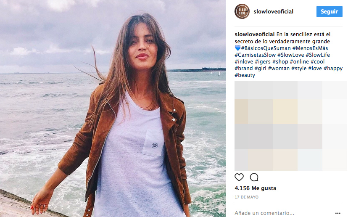Viewport: 348px width, 217px height.
Task: Open #happy hashtag link
Action: click(333, 69)
